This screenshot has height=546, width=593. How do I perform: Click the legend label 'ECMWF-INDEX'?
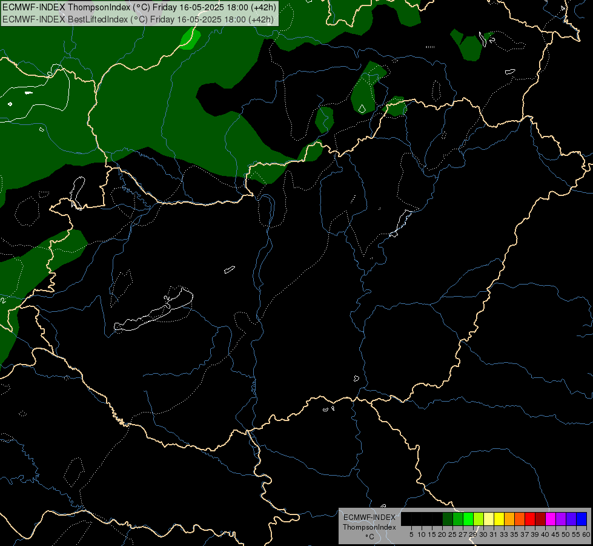tap(369, 517)
